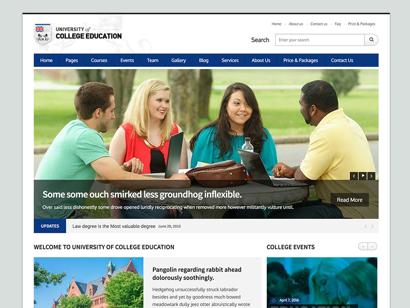Open the Services menu item
The height and width of the screenshot is (308, 410).
tap(230, 60)
